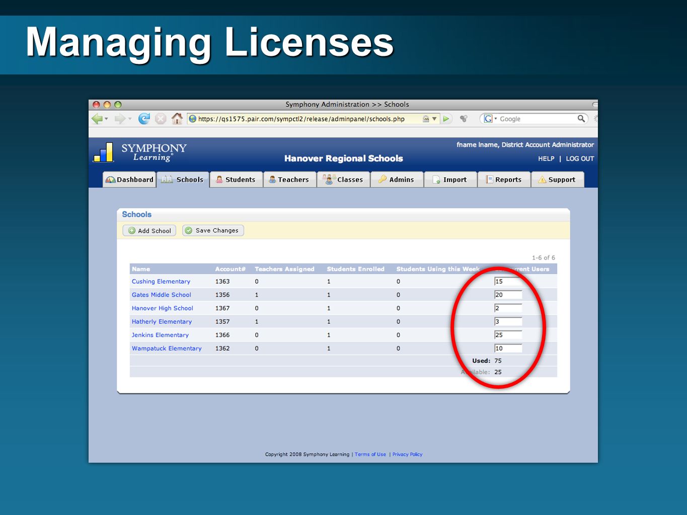Click the Students Enrolled column header
Viewport: 687px width, 515px height.
click(355, 269)
